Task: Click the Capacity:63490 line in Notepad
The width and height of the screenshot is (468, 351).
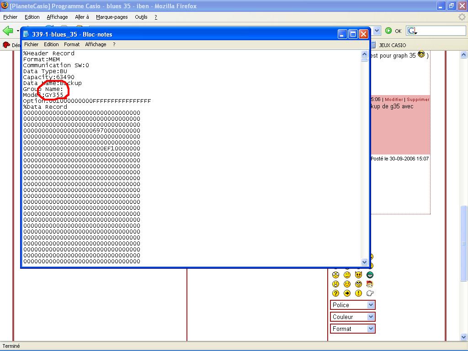Action: pos(48,77)
